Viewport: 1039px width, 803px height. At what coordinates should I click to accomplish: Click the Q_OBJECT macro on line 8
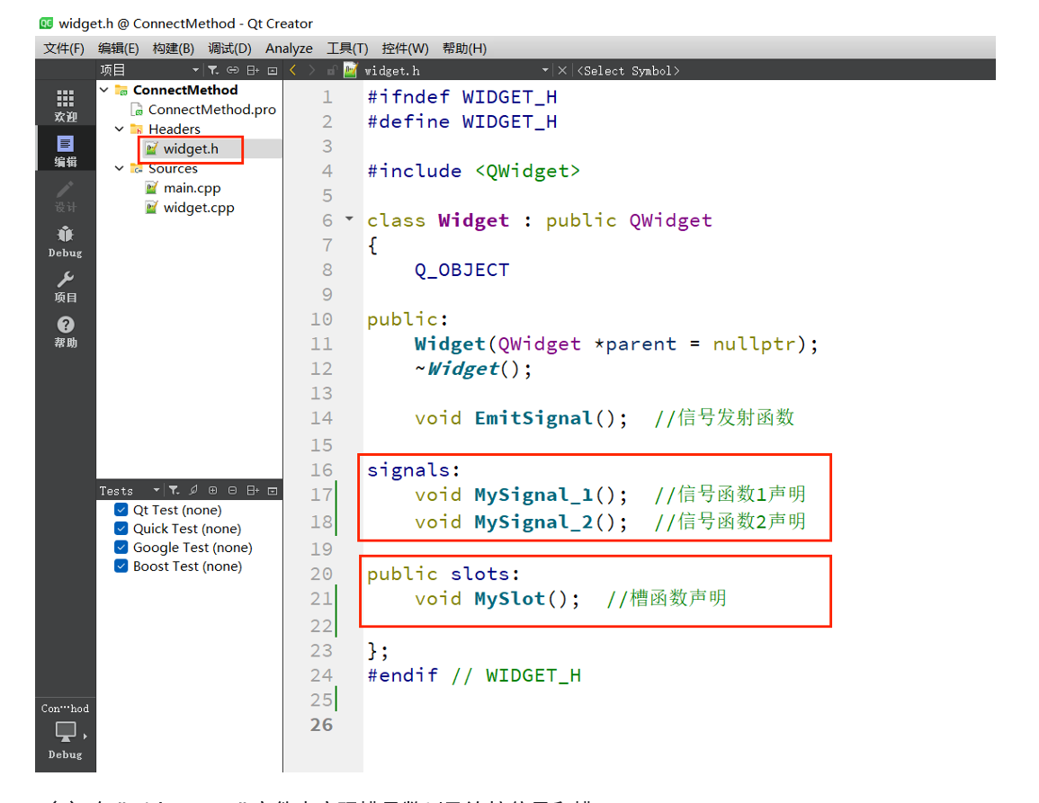point(461,271)
